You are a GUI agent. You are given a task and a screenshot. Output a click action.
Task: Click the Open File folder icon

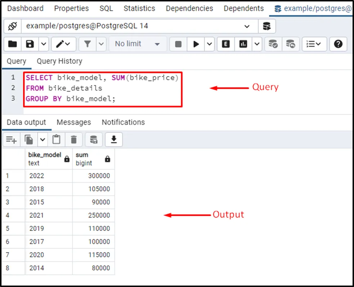pos(13,44)
